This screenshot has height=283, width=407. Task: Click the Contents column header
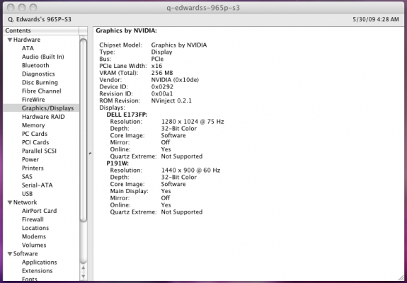point(41,30)
